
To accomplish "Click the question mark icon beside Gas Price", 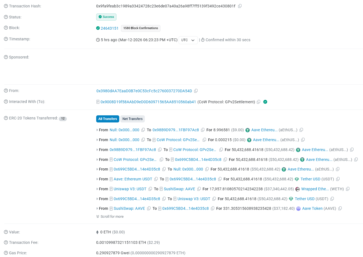I will [5, 253].
